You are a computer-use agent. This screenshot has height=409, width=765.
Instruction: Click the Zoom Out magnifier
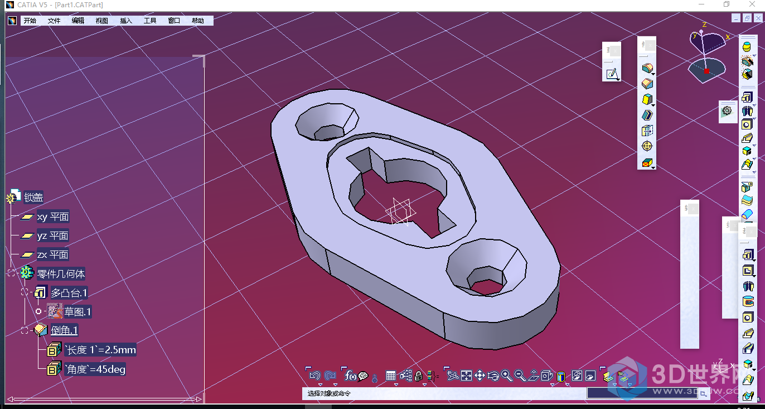click(520, 376)
